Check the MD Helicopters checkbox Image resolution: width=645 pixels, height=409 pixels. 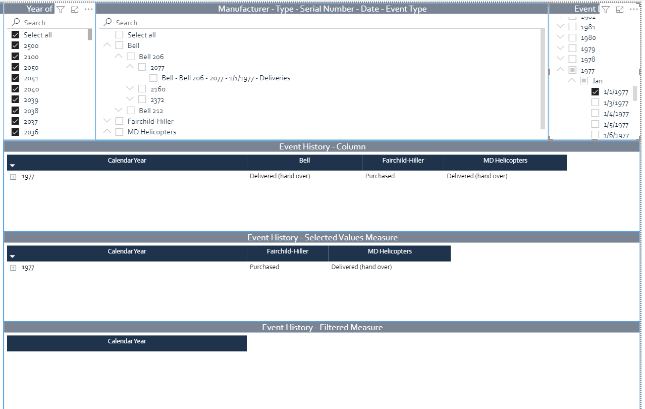[119, 132]
